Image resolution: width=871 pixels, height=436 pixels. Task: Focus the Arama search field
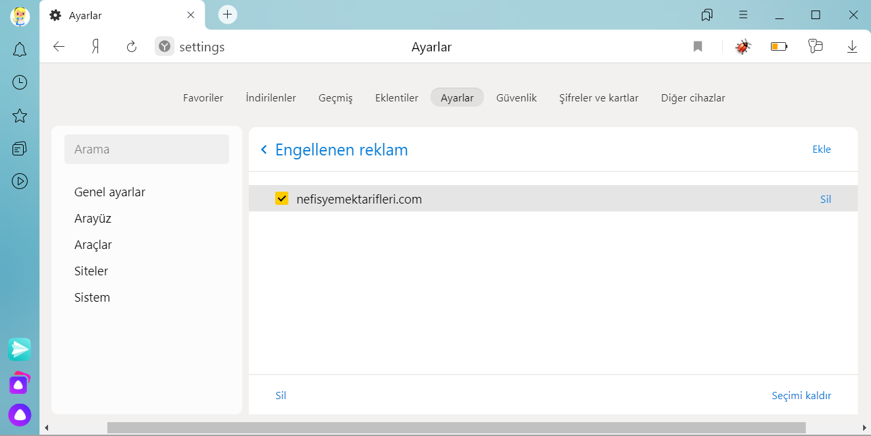click(x=147, y=150)
